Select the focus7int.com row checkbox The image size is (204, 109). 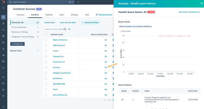pos(46,62)
